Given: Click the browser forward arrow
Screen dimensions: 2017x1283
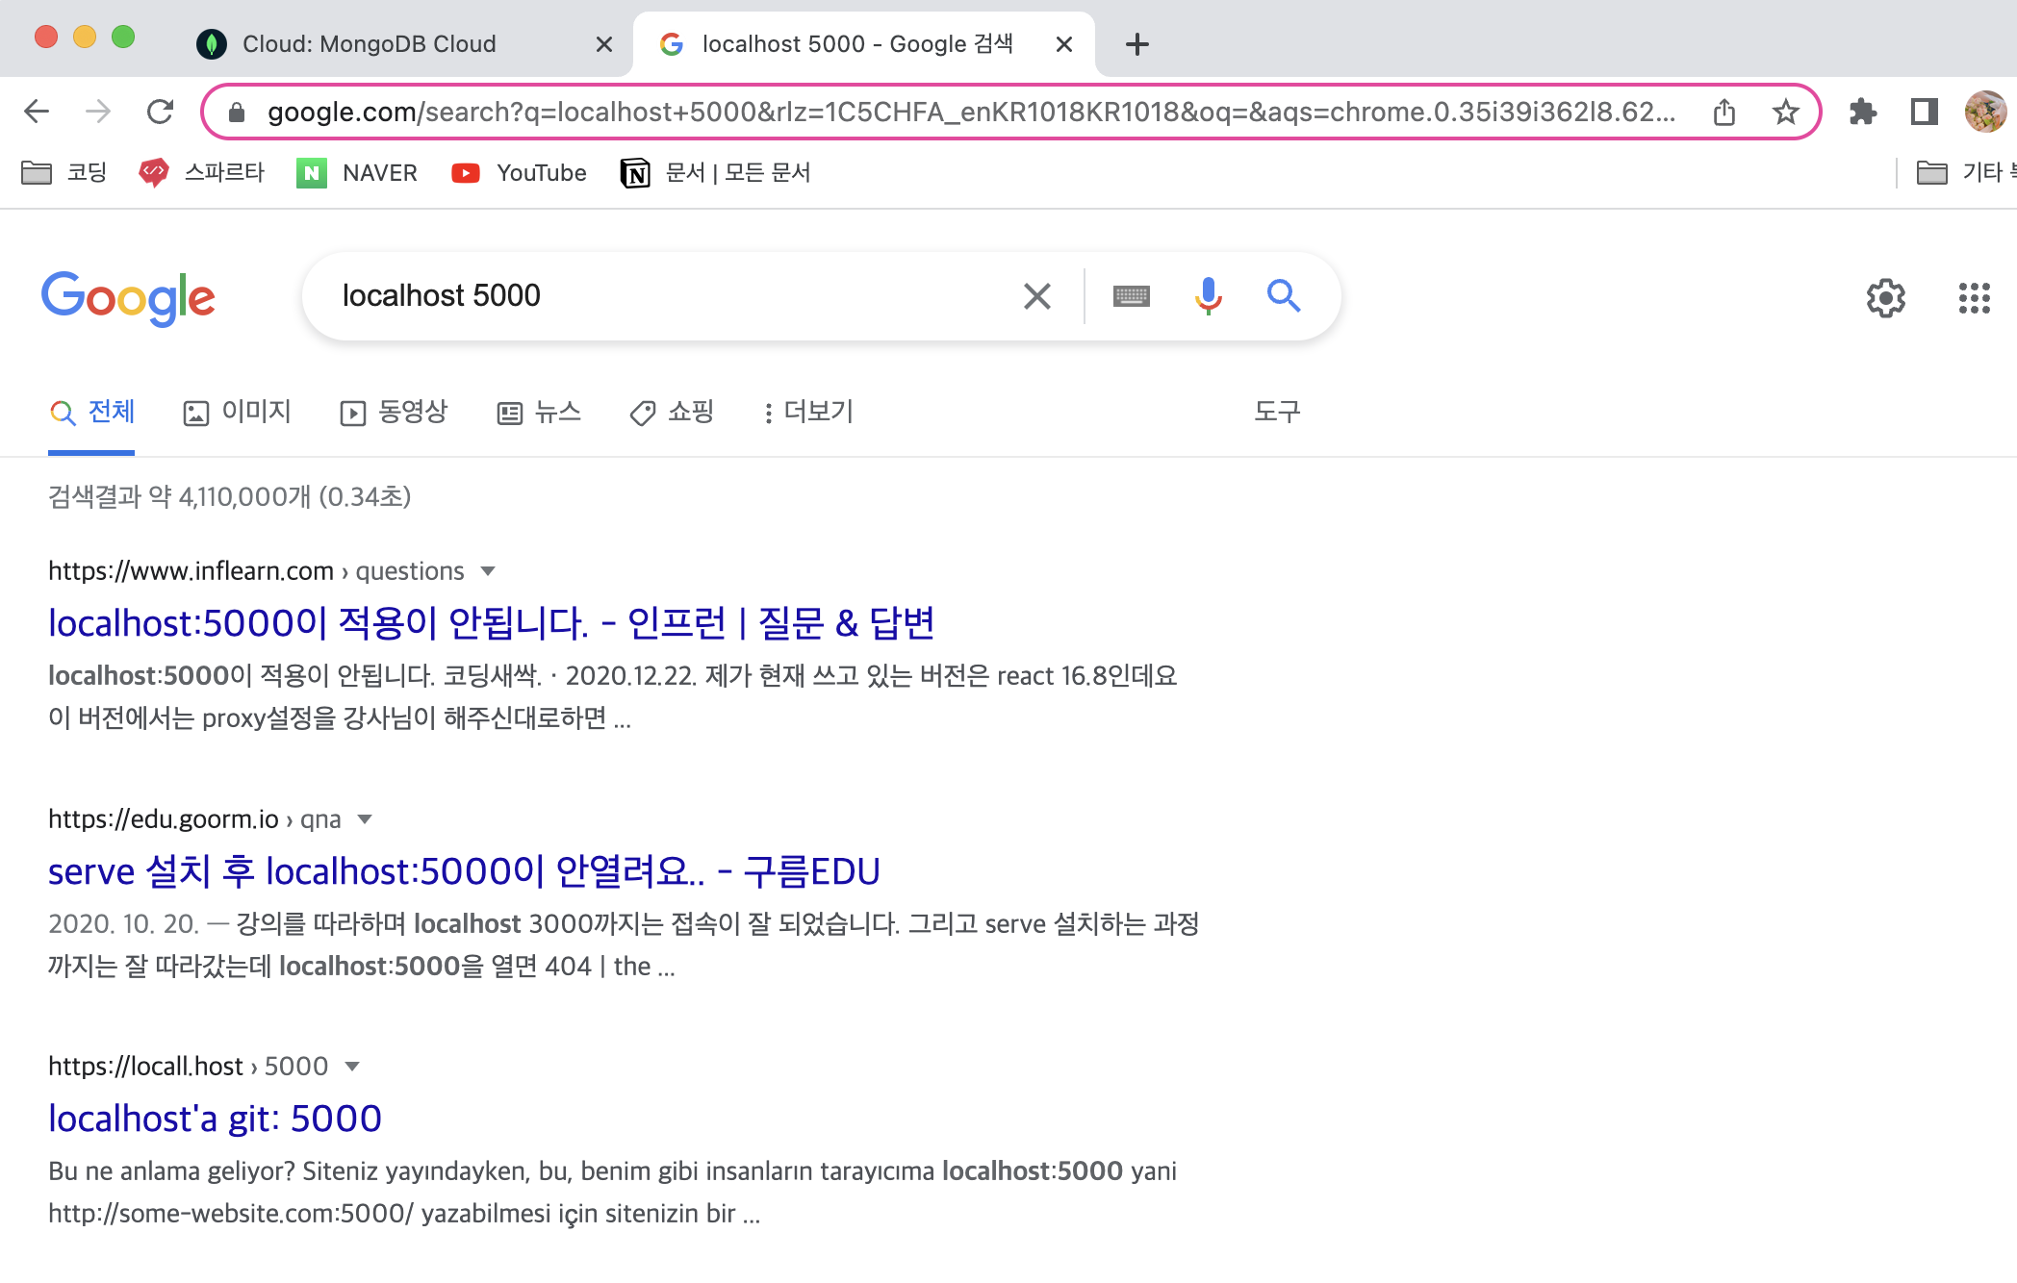Looking at the screenshot, I should click(98, 112).
